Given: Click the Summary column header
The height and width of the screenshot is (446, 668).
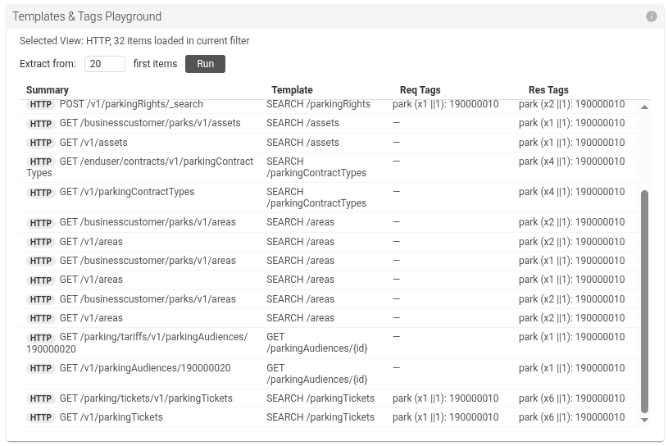Looking at the screenshot, I should (x=48, y=90).
